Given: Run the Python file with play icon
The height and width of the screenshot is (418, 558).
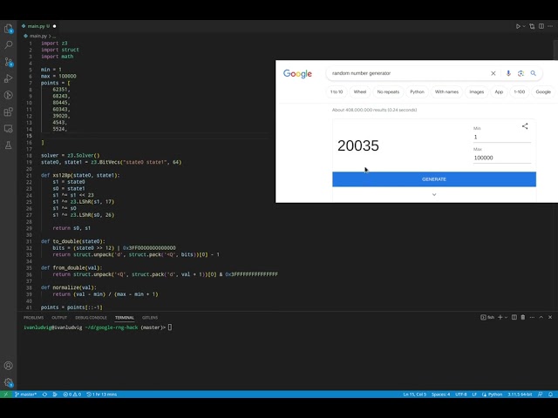Looking at the screenshot, I should 518,26.
